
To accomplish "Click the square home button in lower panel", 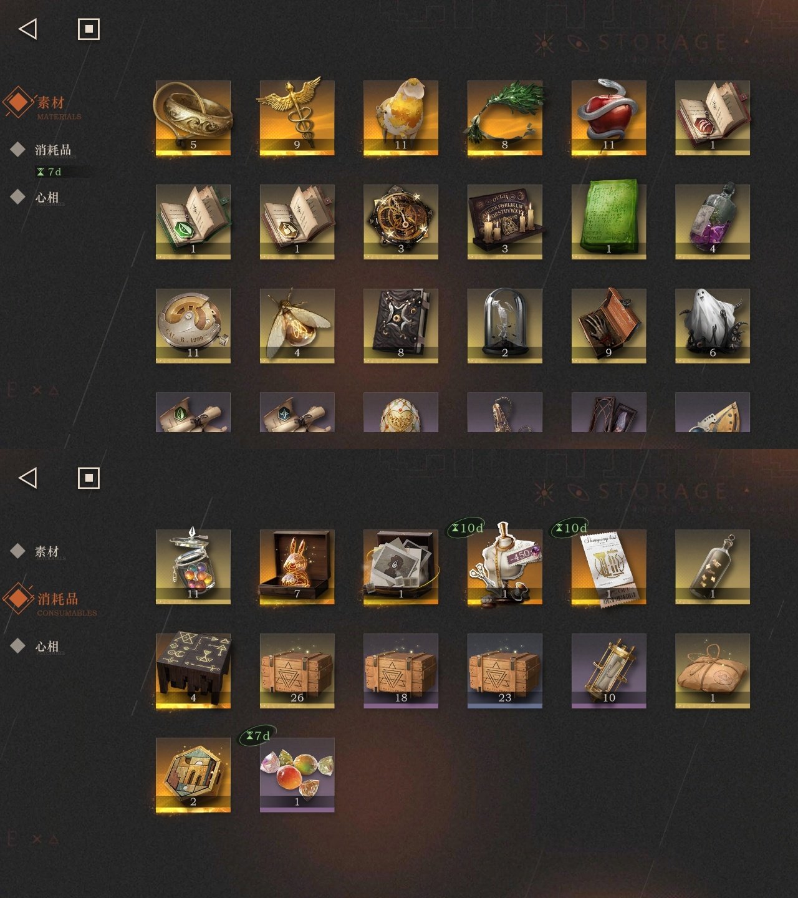I will click(89, 478).
